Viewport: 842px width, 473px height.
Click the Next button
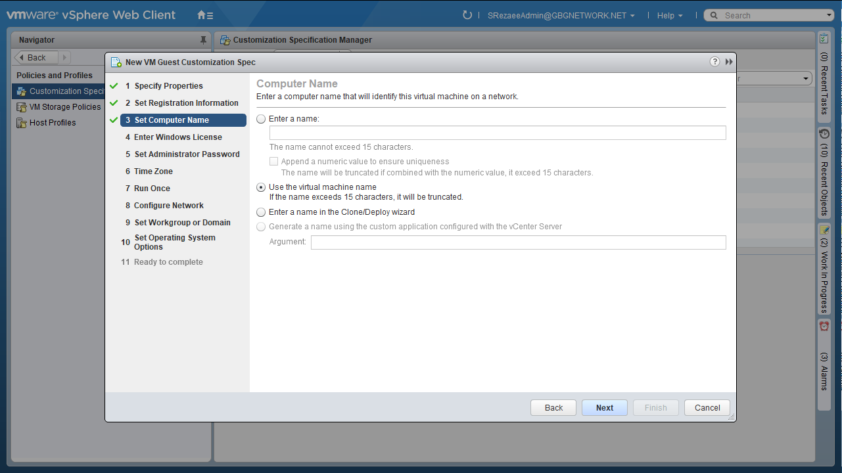604,408
